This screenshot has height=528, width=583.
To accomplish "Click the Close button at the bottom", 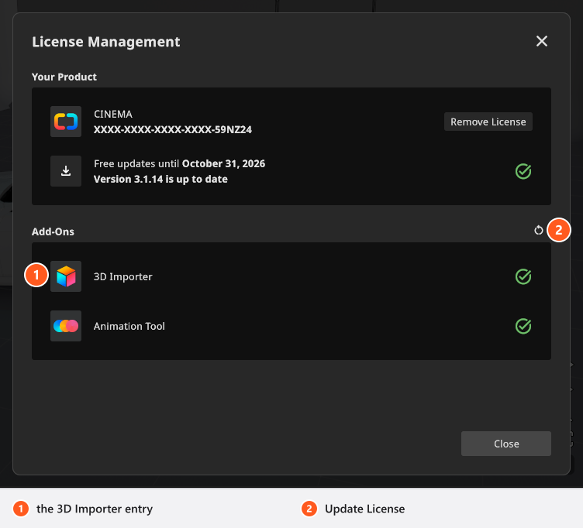I will (506, 444).
